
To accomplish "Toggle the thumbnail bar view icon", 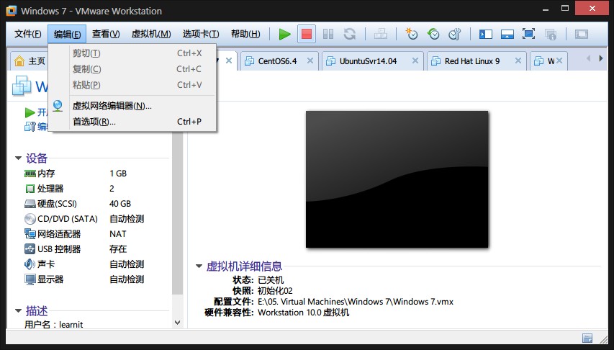I will pos(507,34).
